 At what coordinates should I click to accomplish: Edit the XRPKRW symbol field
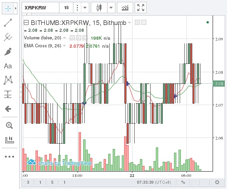[x=40, y=8]
